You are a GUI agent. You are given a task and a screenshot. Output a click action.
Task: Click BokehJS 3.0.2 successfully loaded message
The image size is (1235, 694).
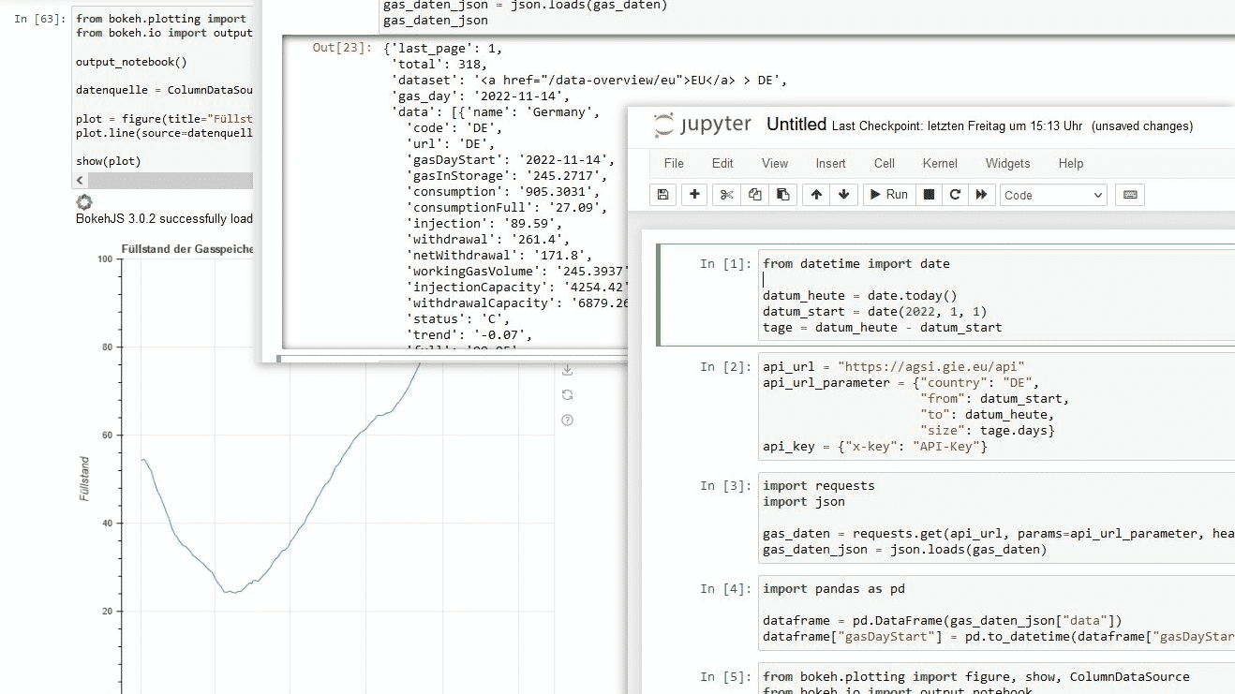pos(164,219)
